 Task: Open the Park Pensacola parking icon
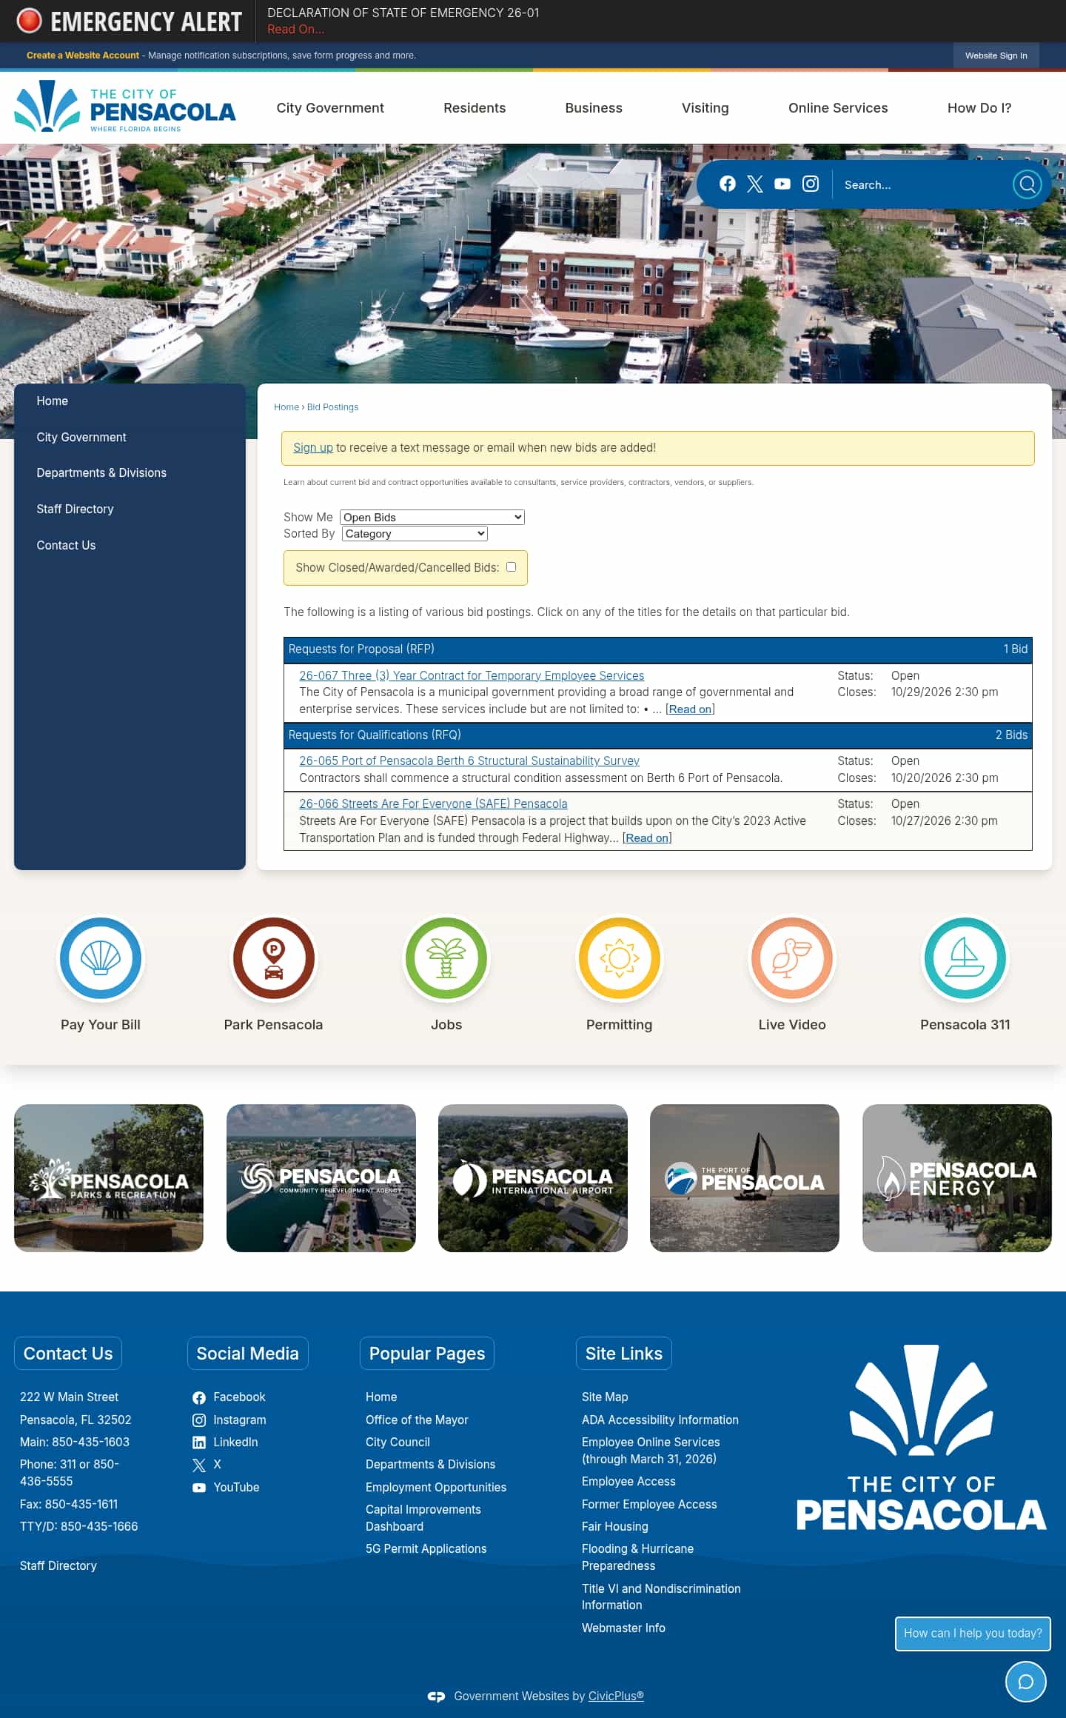click(273, 958)
